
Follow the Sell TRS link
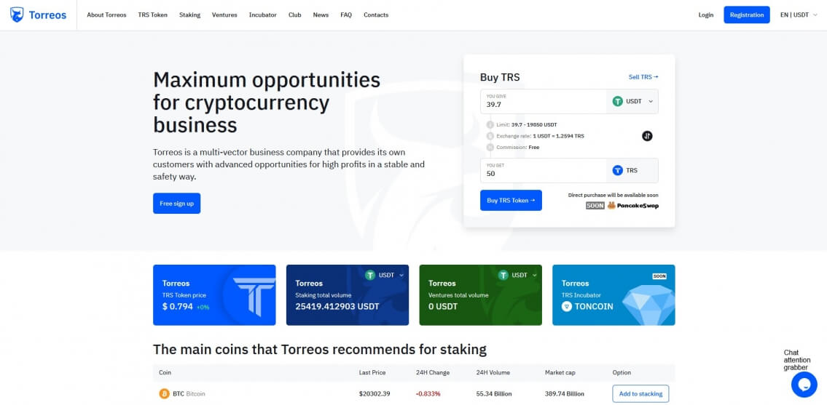pos(643,77)
